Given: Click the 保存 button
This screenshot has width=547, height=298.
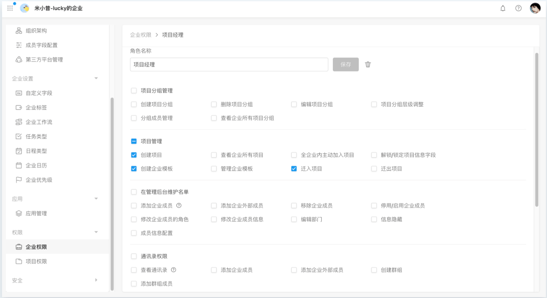Looking at the screenshot, I should (x=345, y=64).
